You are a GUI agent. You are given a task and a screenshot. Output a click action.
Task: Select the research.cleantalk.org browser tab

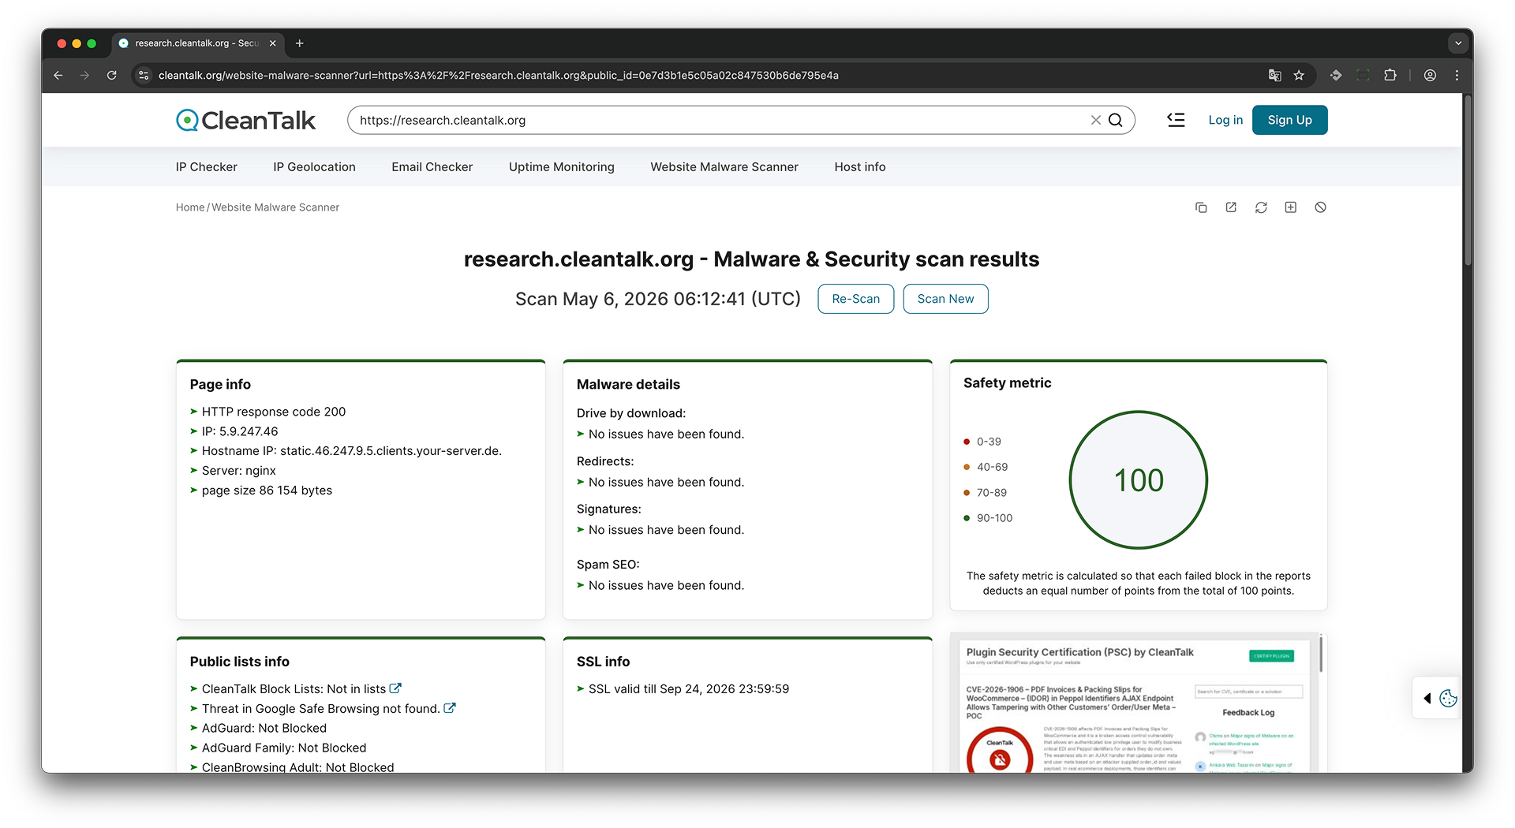coord(197,43)
